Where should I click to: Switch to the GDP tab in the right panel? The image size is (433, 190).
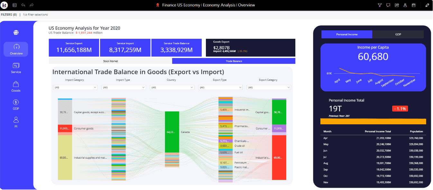[398, 34]
